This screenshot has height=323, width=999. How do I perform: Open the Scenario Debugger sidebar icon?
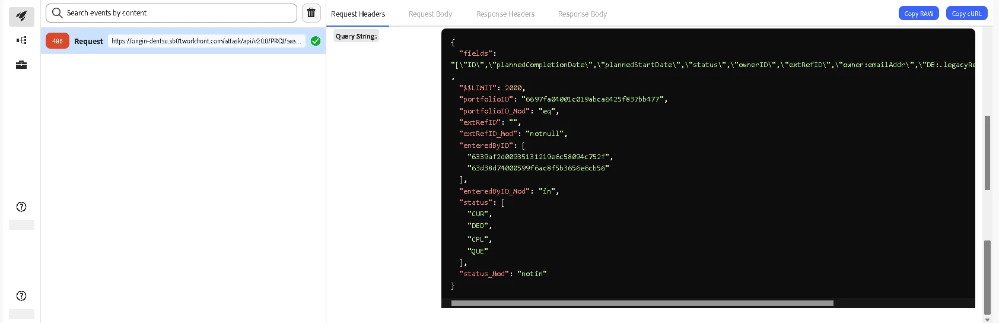(x=21, y=40)
